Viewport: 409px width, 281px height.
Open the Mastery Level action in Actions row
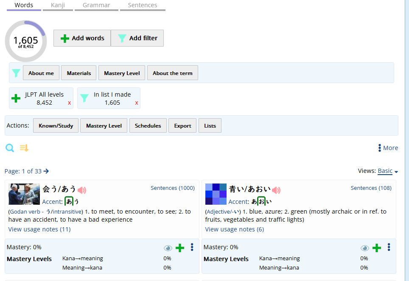point(104,125)
